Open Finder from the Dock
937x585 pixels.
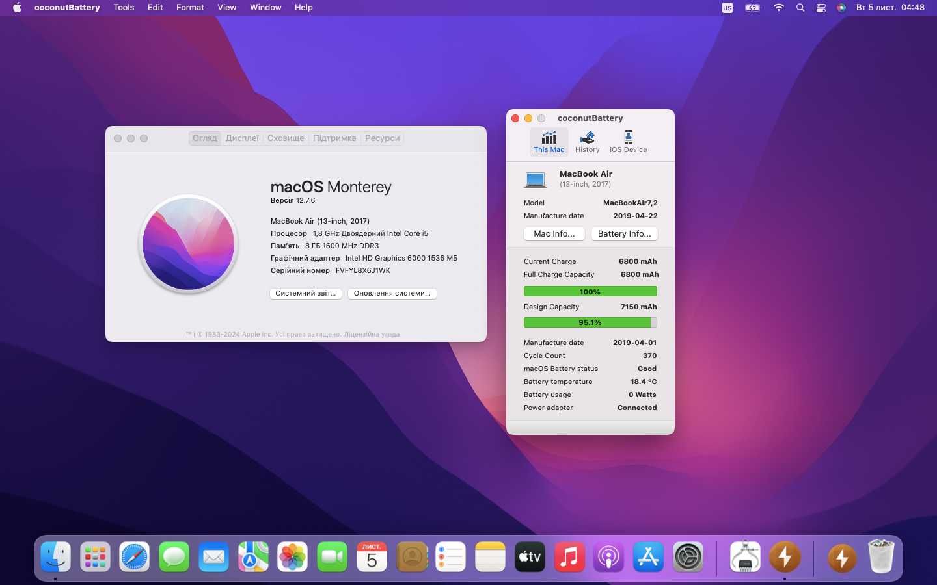point(56,557)
